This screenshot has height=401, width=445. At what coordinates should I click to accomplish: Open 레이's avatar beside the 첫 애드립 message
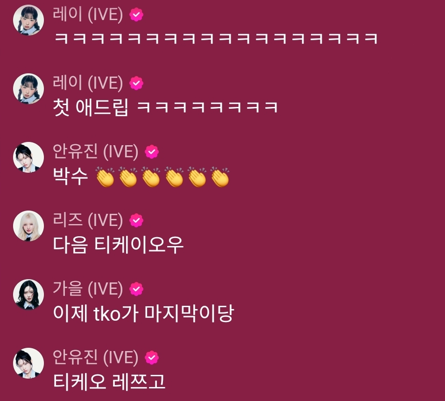(28, 89)
